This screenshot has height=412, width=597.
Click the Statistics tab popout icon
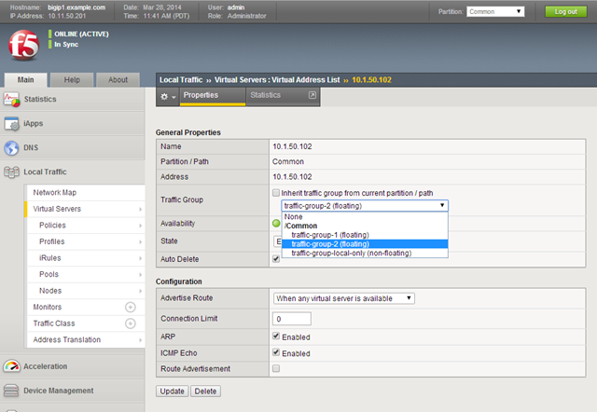[312, 95]
